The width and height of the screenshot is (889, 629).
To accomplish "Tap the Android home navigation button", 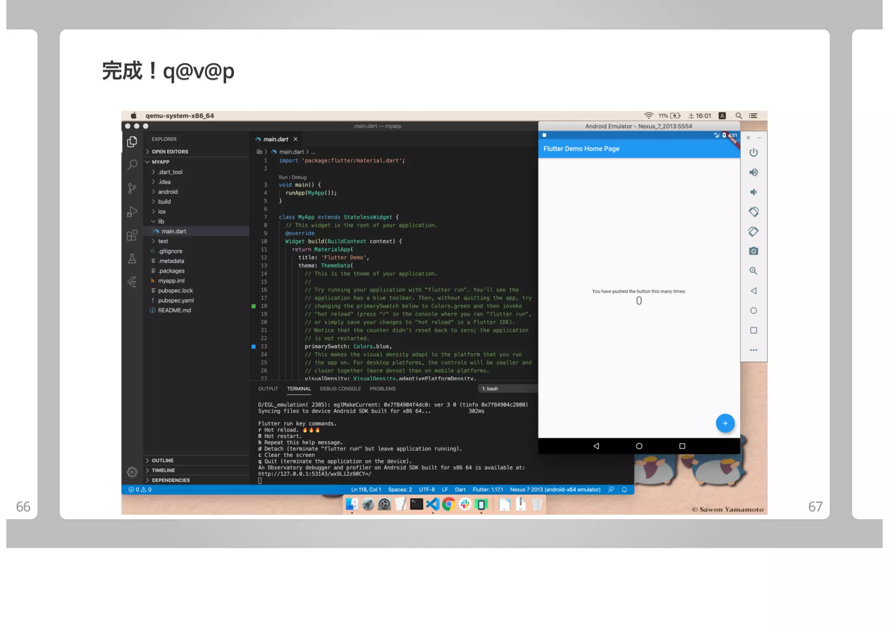I will 639,446.
